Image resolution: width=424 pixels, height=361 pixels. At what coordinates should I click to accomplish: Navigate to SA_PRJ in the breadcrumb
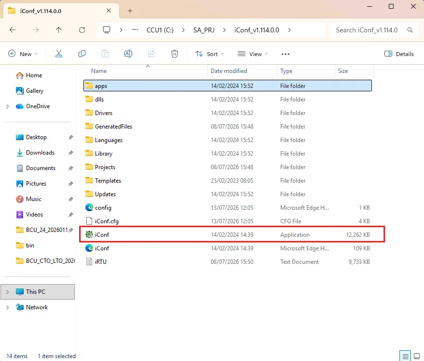(x=204, y=30)
